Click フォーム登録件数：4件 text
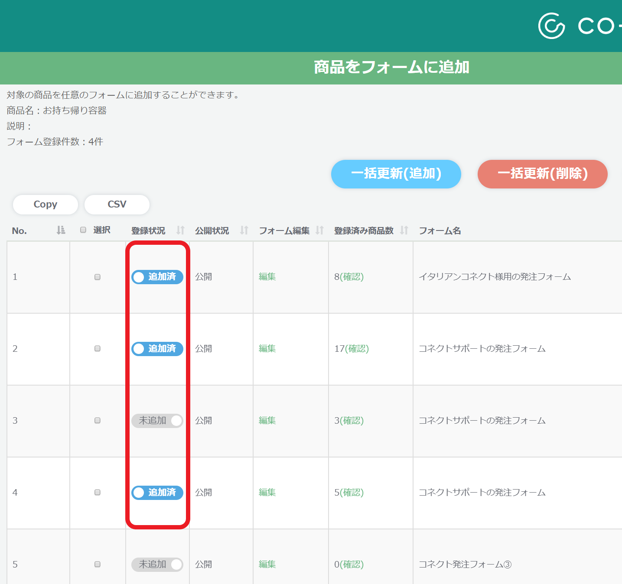This screenshot has width=622, height=584. point(55,142)
